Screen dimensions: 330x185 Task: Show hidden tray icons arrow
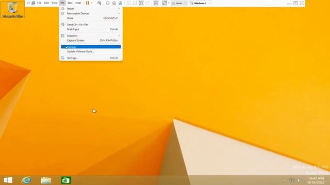(284, 180)
